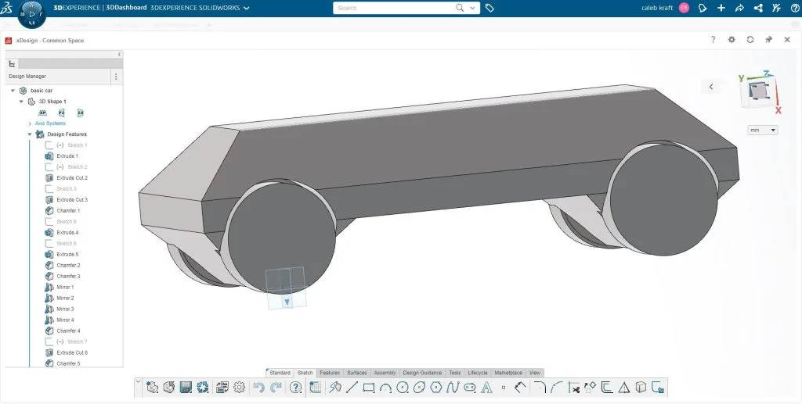Click the xDesign refresh icon
The width and height of the screenshot is (802, 404).
click(750, 40)
